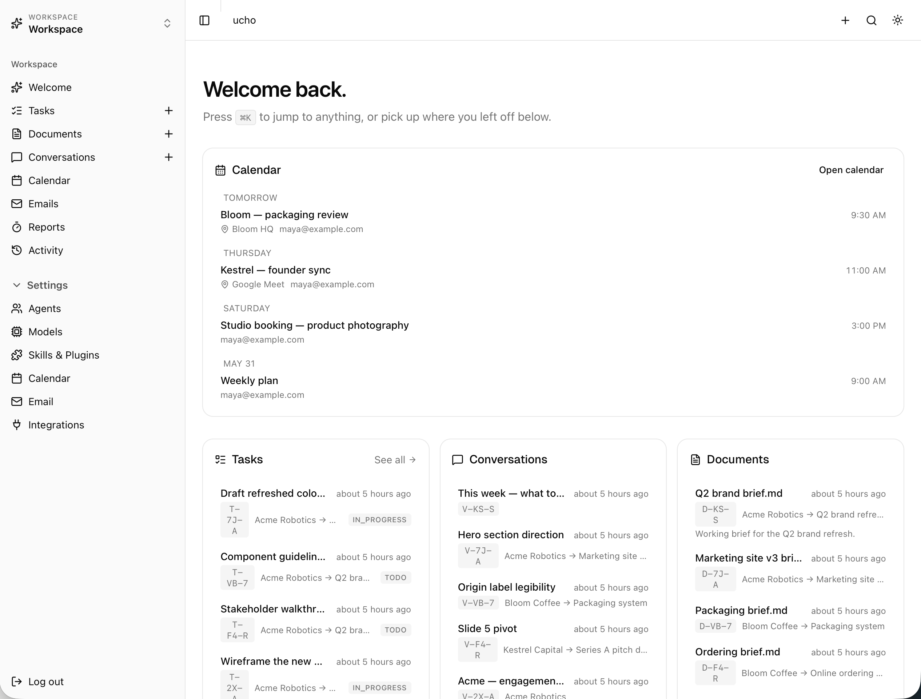Image resolution: width=921 pixels, height=699 pixels.
Task: Click Google Meet location pin icon
Action: [224, 285]
